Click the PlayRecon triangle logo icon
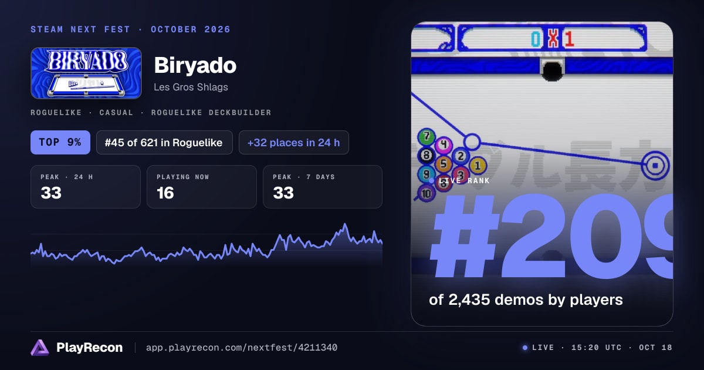The height and width of the screenshot is (370, 704). (39, 348)
